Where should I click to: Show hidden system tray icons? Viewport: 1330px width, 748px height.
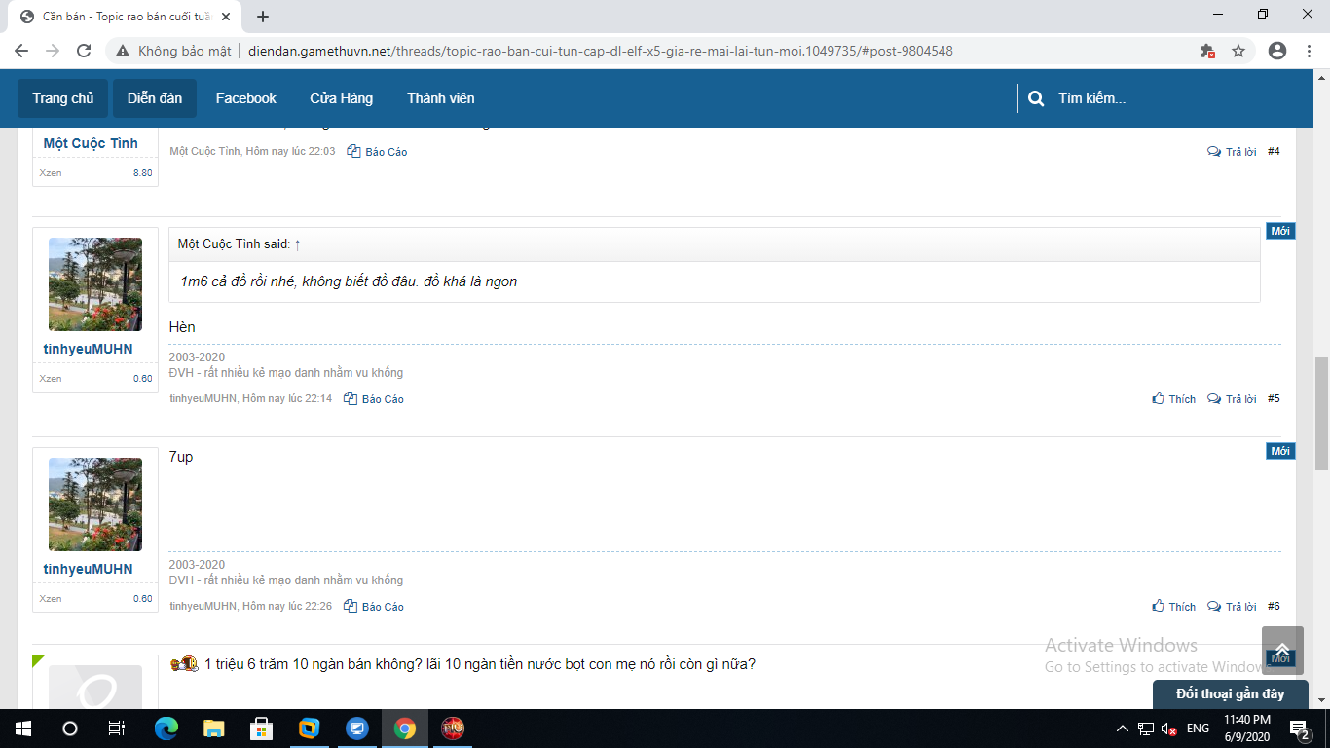coord(1122,729)
